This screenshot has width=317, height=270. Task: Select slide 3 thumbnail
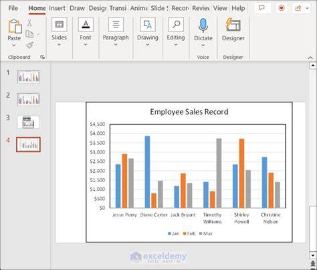point(28,122)
